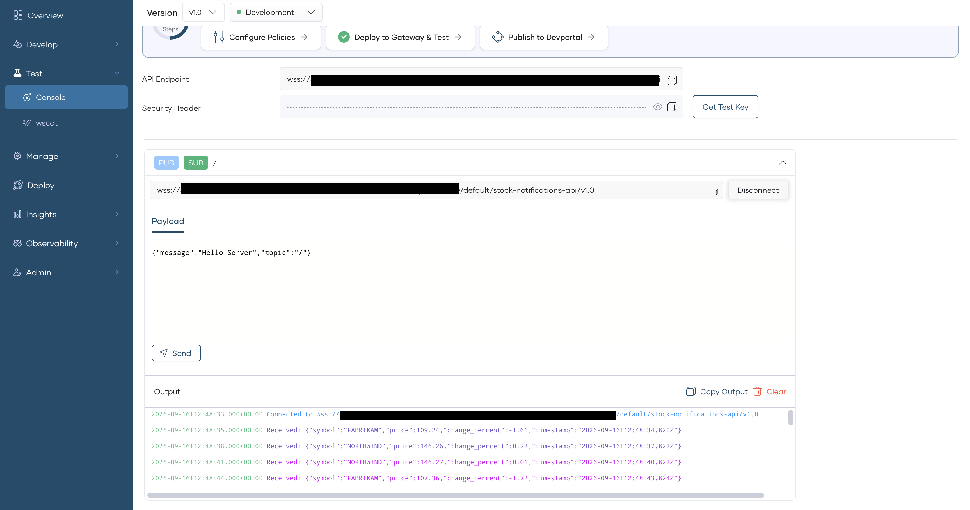Viewport: 970px width, 510px height.
Task: Click the arrow next to Publish to Devportal
Action: [591, 37]
